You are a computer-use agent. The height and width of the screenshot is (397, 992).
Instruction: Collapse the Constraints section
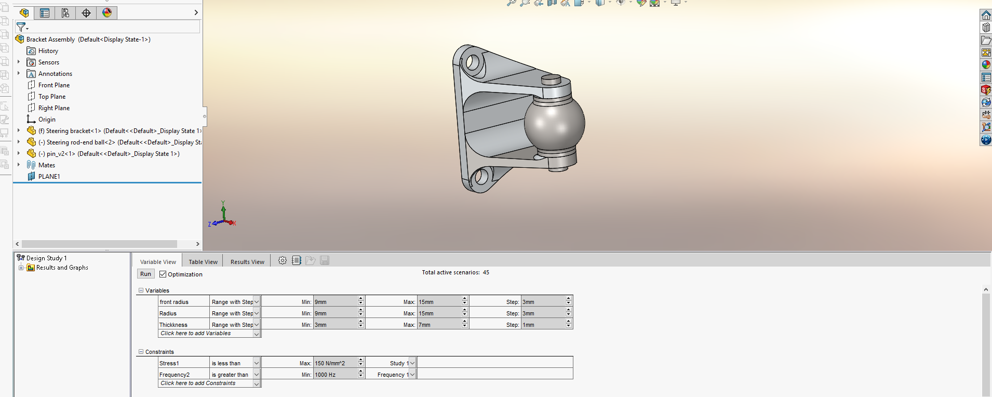[x=141, y=352]
